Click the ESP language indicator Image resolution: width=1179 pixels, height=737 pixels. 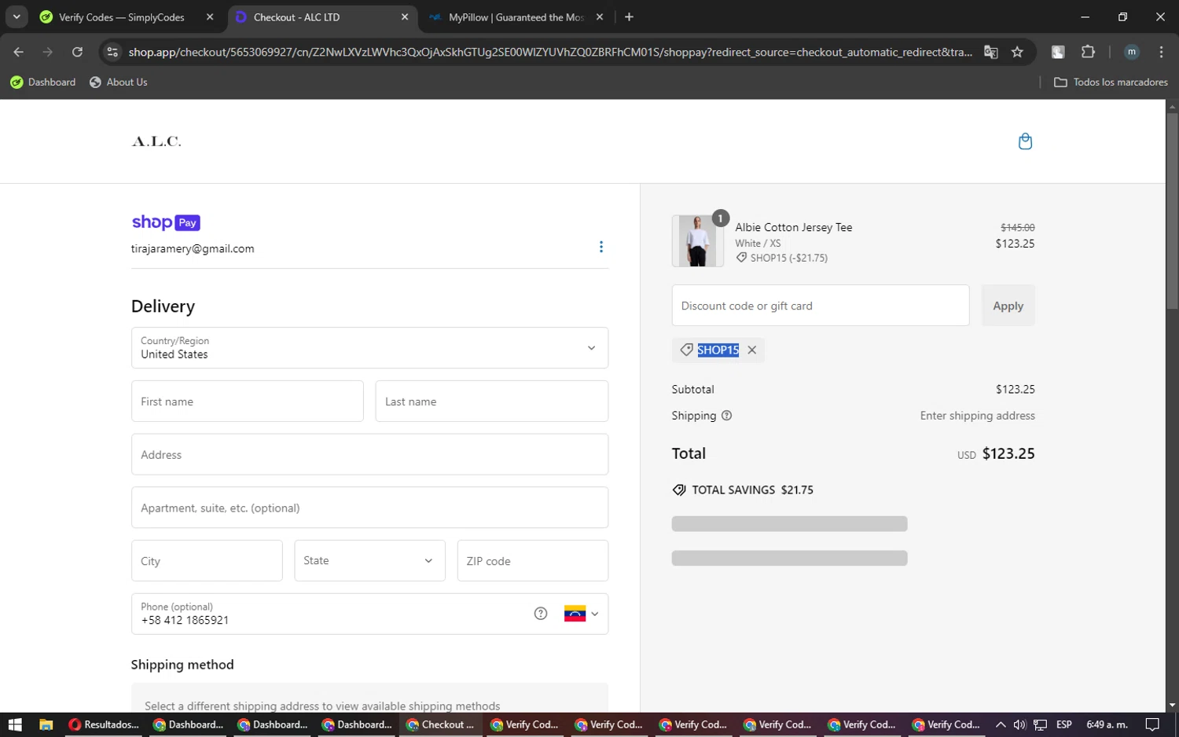click(1064, 724)
